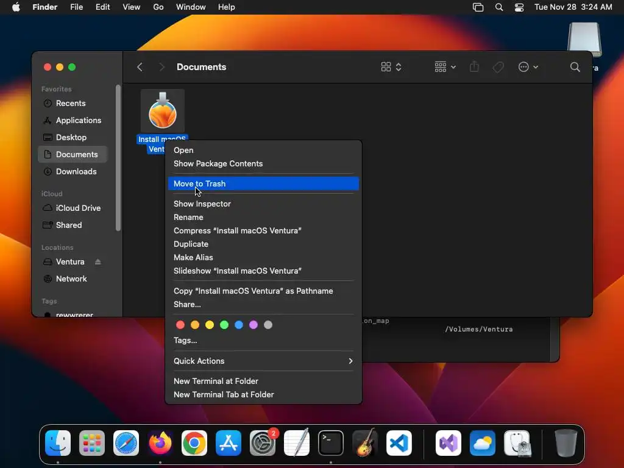Apply the gray tag color
The width and height of the screenshot is (624, 468).
268,325
